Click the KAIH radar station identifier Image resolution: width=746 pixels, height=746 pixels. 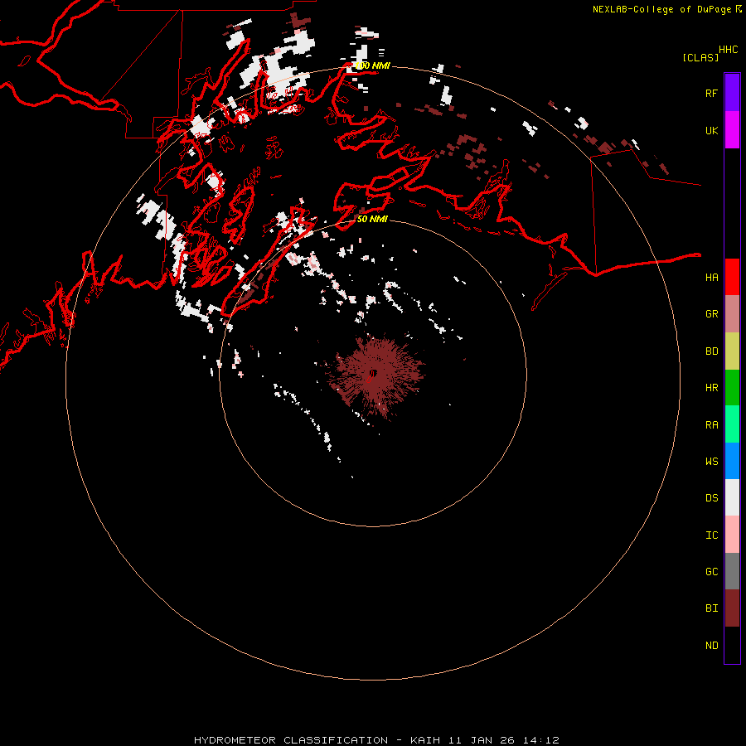coord(425,740)
